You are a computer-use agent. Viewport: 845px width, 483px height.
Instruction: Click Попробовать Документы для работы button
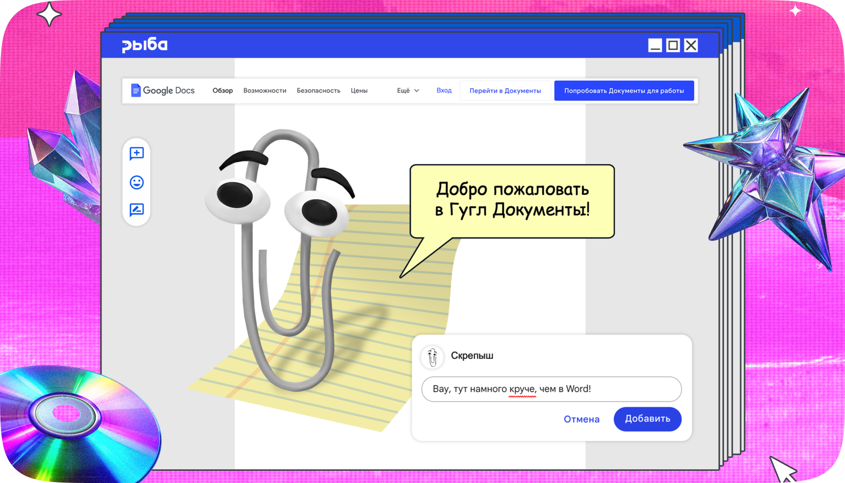point(624,91)
